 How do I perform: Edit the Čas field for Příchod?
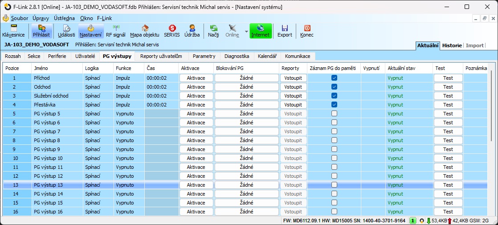[x=161, y=78]
